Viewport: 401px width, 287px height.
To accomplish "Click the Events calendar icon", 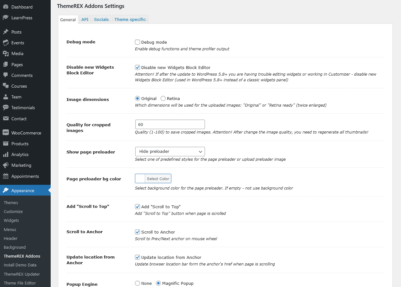I will coord(6,43).
